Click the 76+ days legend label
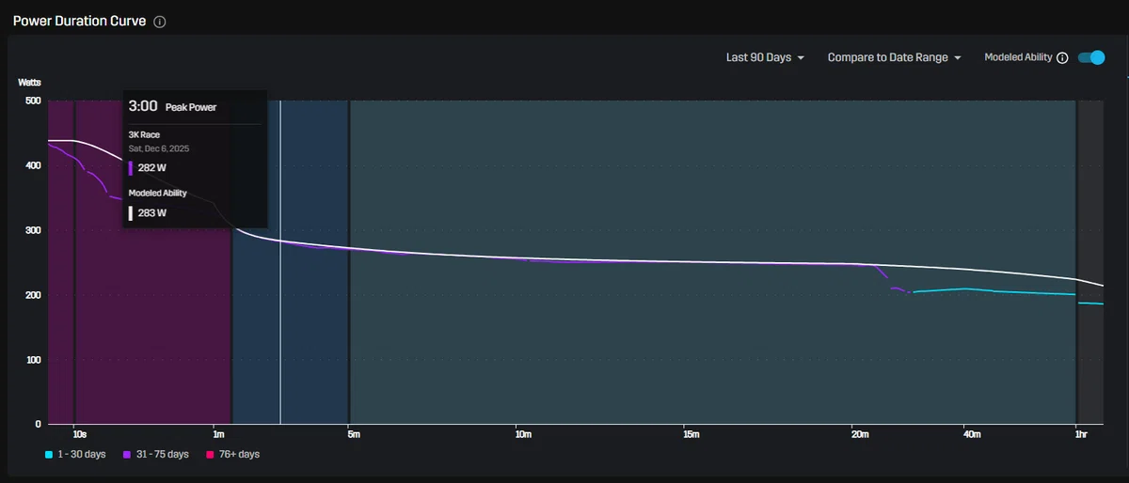Image resolution: width=1129 pixels, height=483 pixels. pos(239,455)
